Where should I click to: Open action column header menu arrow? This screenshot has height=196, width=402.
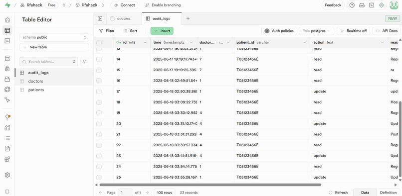click(382, 42)
